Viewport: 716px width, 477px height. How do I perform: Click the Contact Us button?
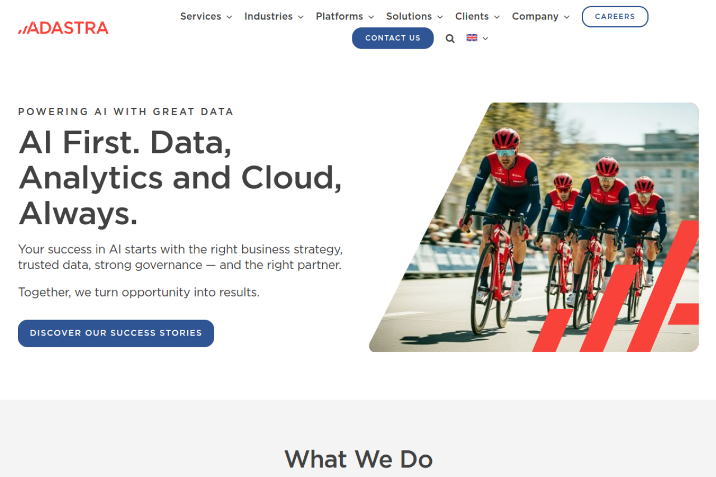(393, 38)
